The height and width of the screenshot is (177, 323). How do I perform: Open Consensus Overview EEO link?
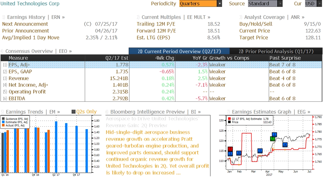[38, 51]
